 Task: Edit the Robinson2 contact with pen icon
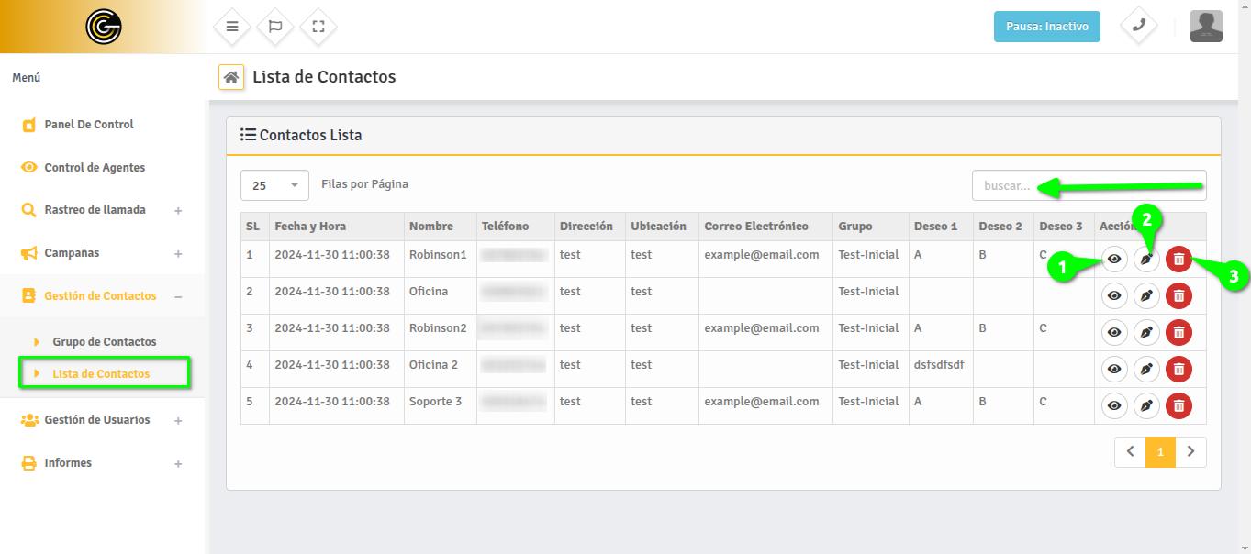pos(1146,332)
